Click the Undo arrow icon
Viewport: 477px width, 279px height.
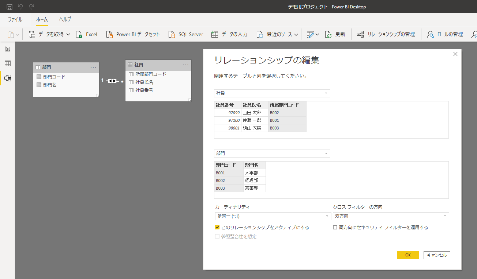(x=20, y=7)
